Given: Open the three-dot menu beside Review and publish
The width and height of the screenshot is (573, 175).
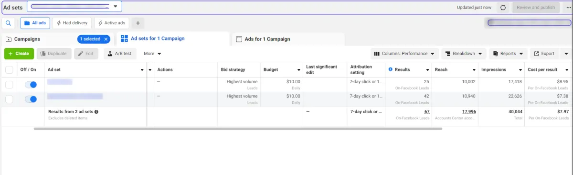Looking at the screenshot, I should pyautogui.click(x=569, y=8).
